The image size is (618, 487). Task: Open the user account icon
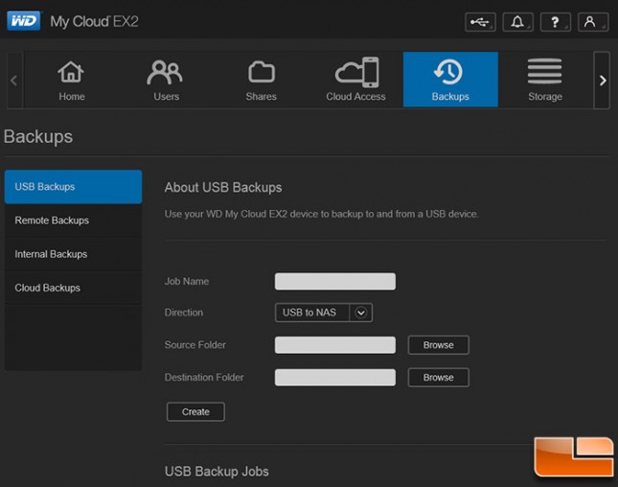click(593, 22)
